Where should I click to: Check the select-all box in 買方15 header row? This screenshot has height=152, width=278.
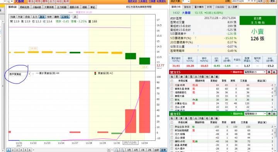pos(171,81)
